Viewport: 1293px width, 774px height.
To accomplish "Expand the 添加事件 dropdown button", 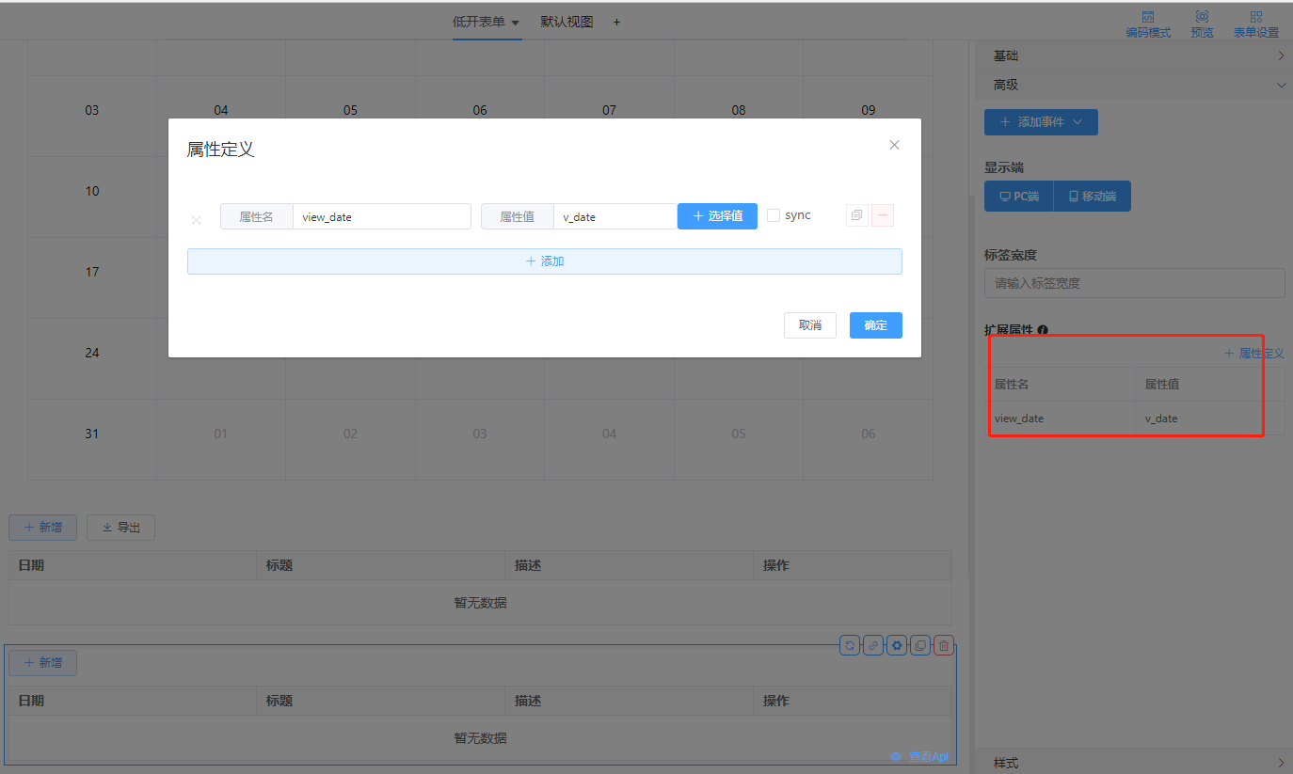I will coord(1041,122).
